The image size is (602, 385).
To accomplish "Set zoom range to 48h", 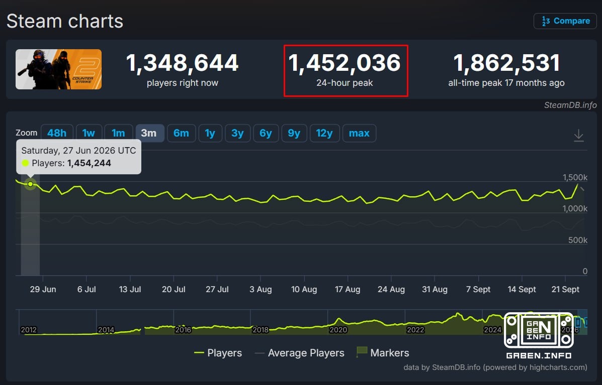I will point(57,134).
